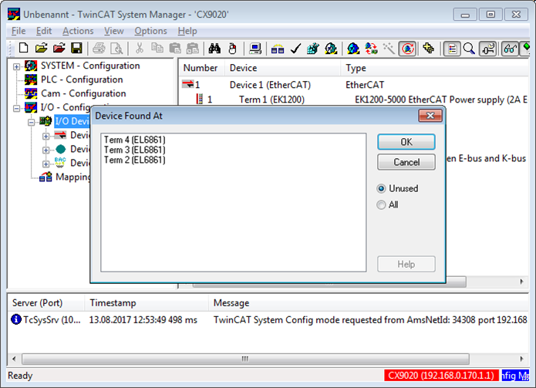The height and width of the screenshot is (388, 536).
Task: Open the File menu
Action: tap(19, 31)
